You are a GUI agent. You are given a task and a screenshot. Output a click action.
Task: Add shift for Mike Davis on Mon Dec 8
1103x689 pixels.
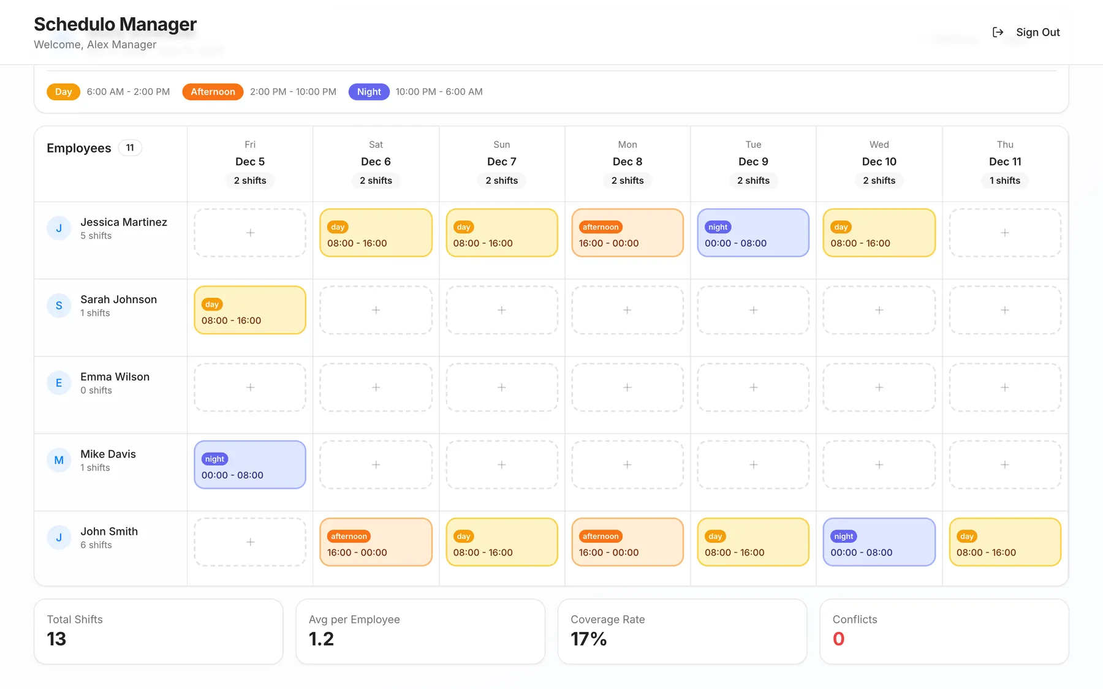point(627,465)
